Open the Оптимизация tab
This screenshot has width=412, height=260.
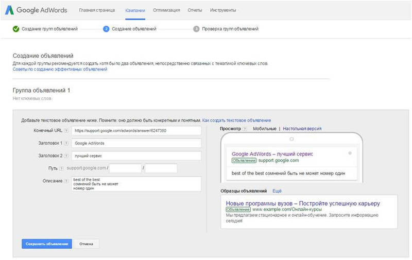(x=166, y=10)
